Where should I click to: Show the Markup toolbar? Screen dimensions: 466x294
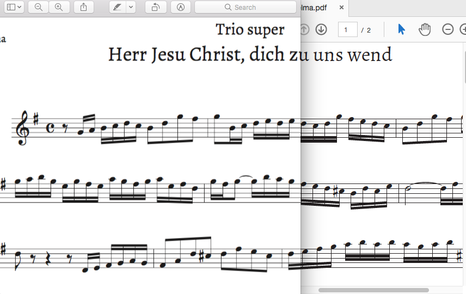(180, 7)
